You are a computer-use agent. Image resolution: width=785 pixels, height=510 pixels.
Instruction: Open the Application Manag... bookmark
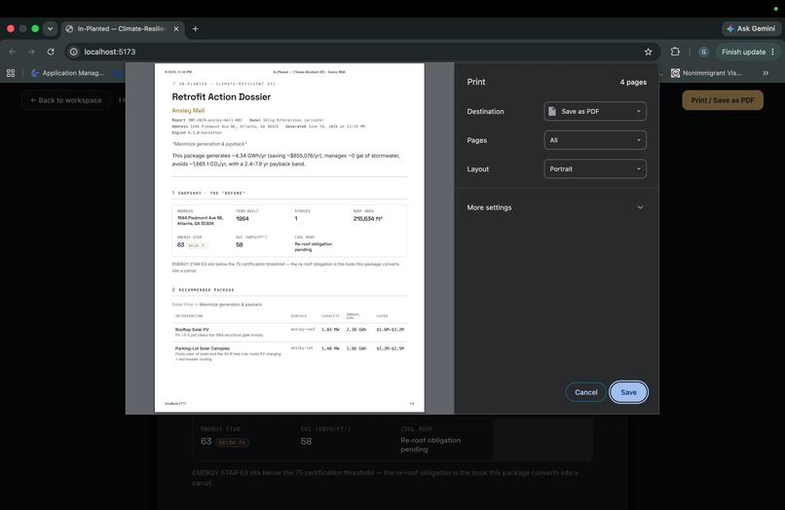[x=67, y=73]
